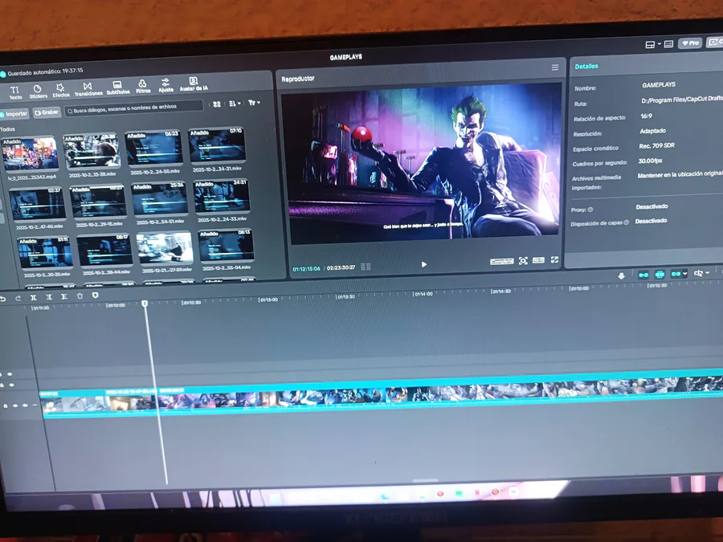Click the aspect ratio icon under the player
The height and width of the screenshot is (542, 723).
click(x=538, y=260)
